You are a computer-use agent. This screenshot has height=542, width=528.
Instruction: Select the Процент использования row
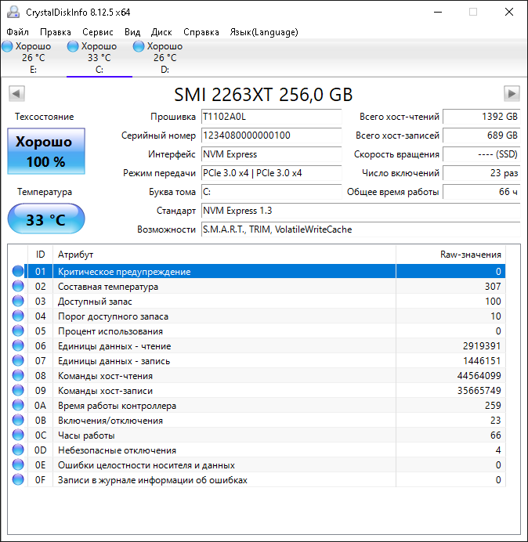coord(257,331)
